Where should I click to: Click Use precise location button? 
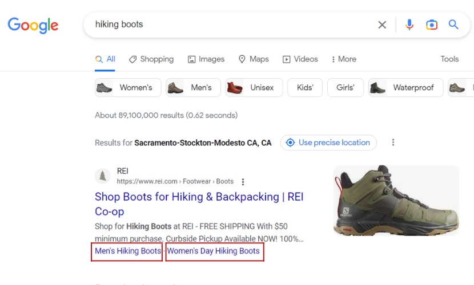tap(328, 142)
